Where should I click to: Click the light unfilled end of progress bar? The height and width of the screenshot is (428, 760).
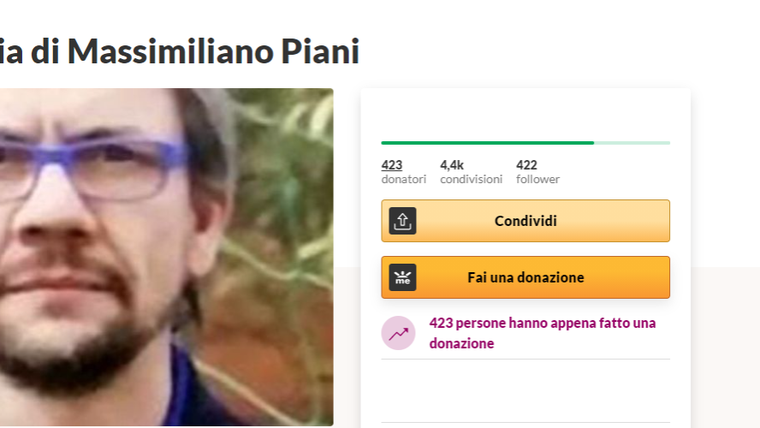coord(632,143)
